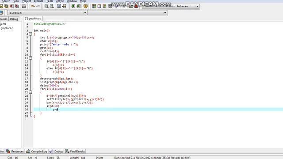Click the 'Done parsing 711 files' status message
The height and width of the screenshot is (159, 283).
coord(152,158)
